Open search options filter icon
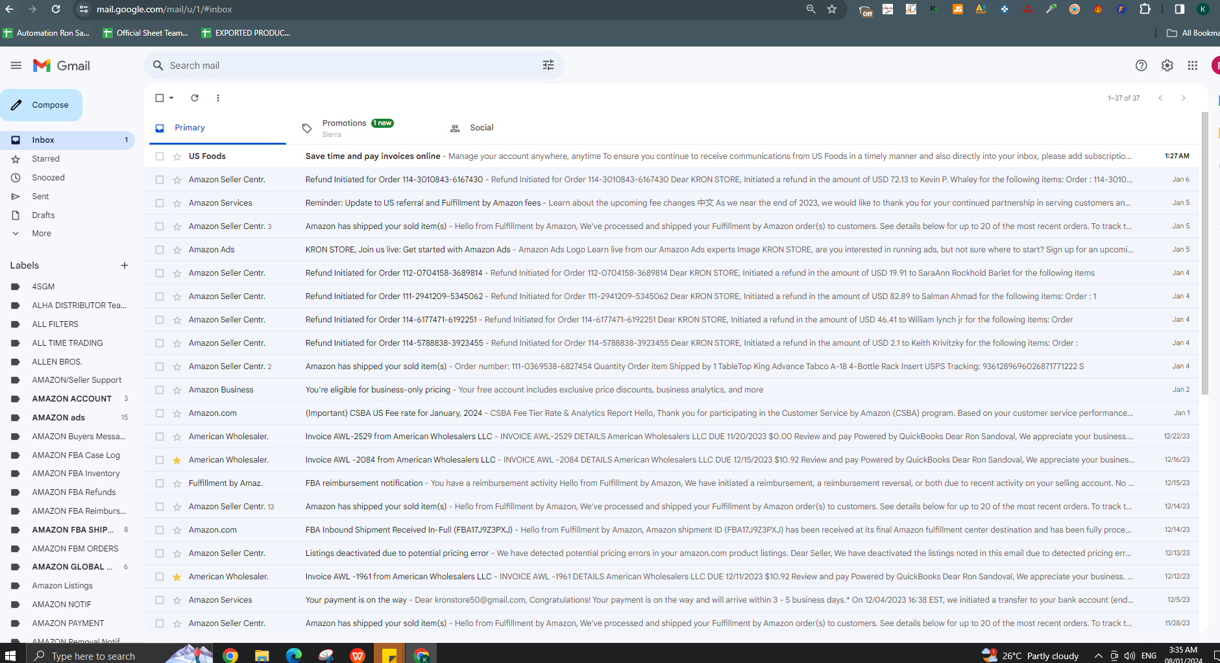This screenshot has width=1220, height=663. [548, 65]
